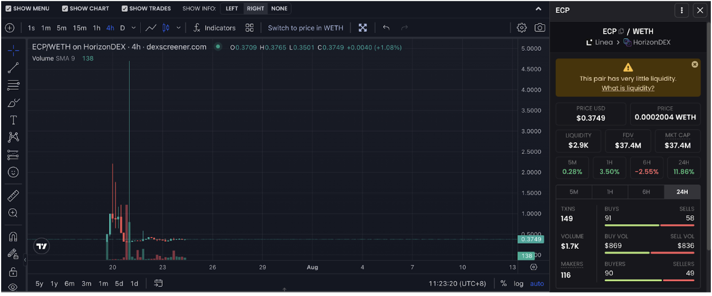The width and height of the screenshot is (712, 296).
Task: Switch to line chart style
Action: point(151,28)
